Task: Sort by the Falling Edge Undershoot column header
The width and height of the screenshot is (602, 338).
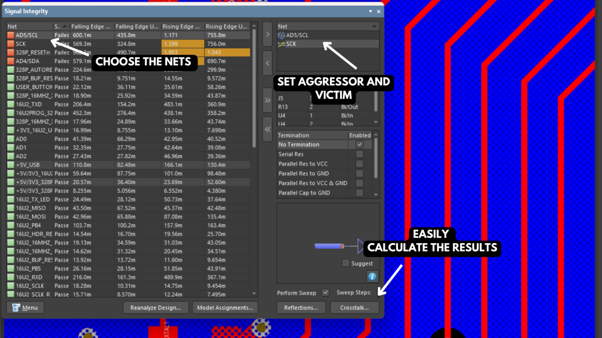Action: point(137,26)
